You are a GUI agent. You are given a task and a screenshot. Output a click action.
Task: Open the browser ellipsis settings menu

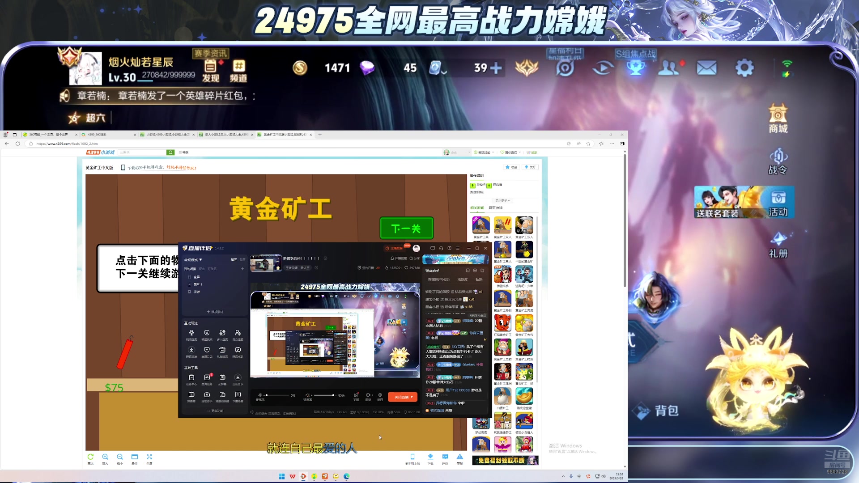click(x=612, y=144)
